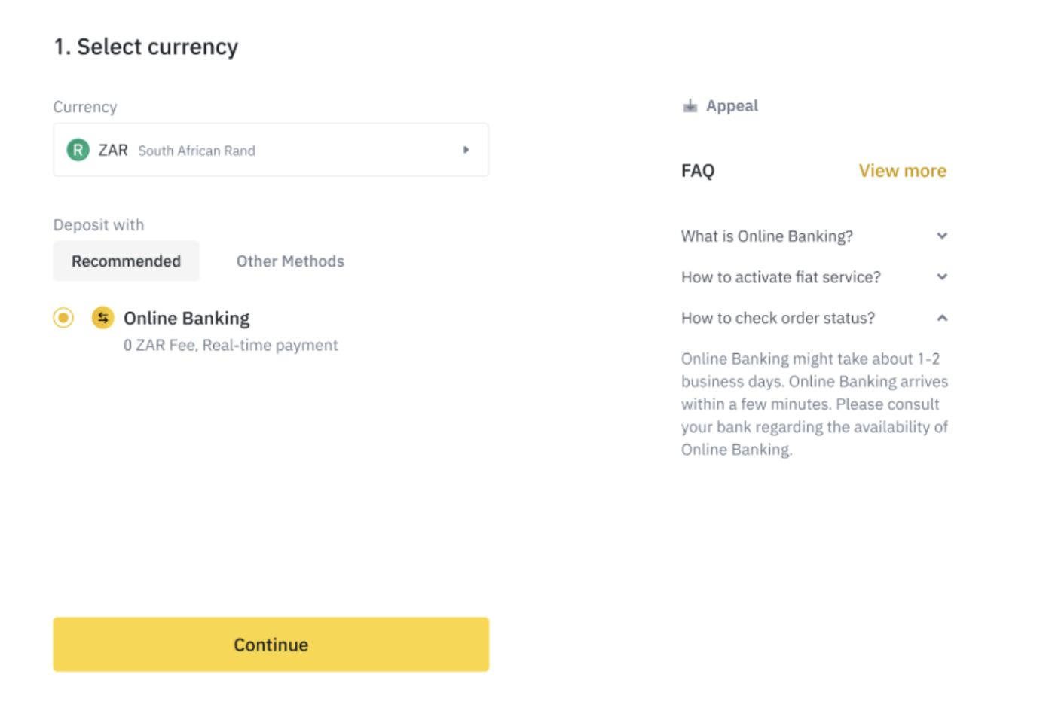Viewport: 1052px width, 711px height.
Task: Click the ZAR currency code text
Action: tap(113, 151)
